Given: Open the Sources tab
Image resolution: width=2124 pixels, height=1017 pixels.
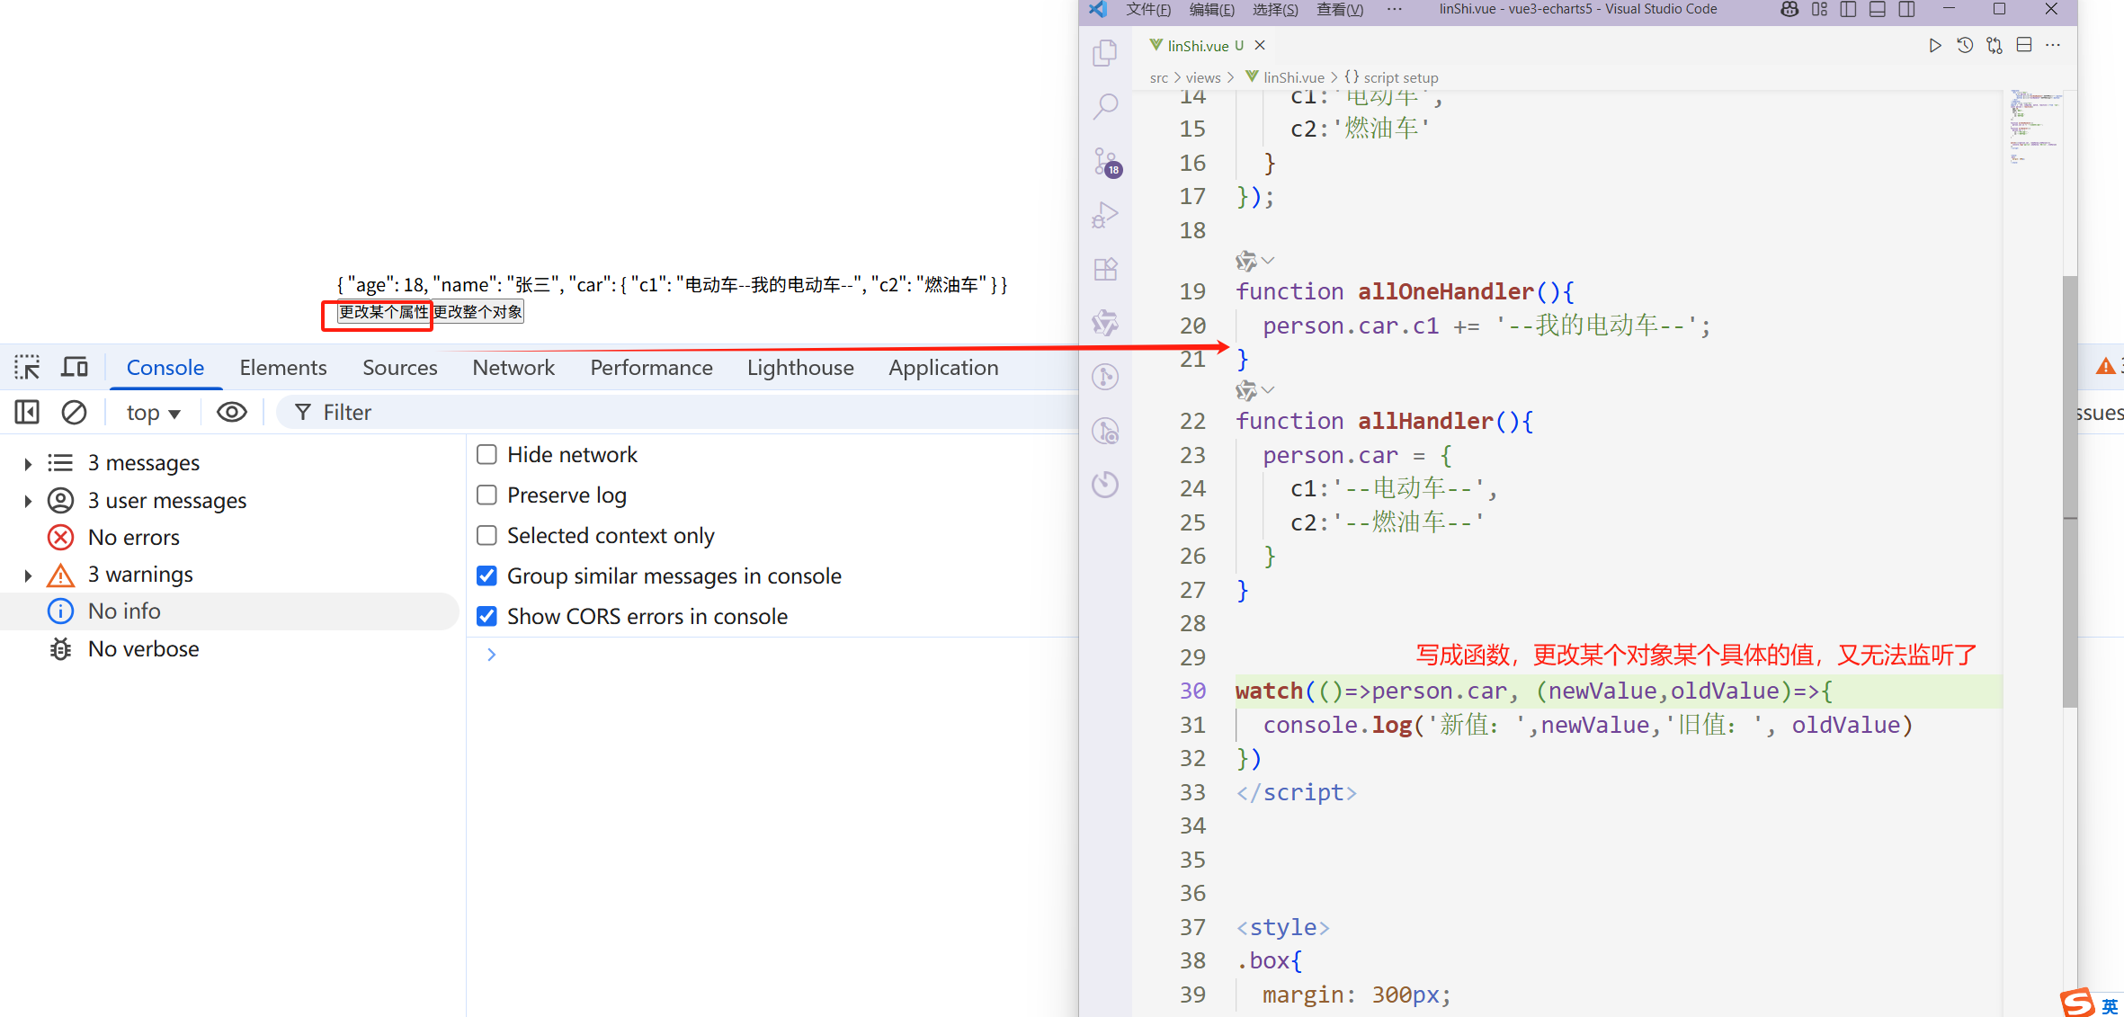Looking at the screenshot, I should tap(399, 368).
